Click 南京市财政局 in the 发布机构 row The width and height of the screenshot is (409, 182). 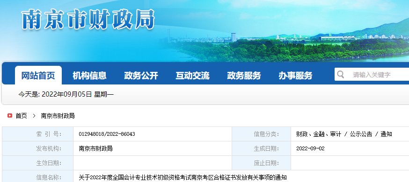pos(96,149)
